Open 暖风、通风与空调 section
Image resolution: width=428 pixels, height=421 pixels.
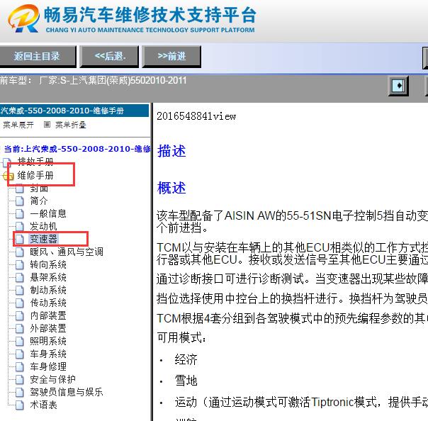tap(67, 252)
